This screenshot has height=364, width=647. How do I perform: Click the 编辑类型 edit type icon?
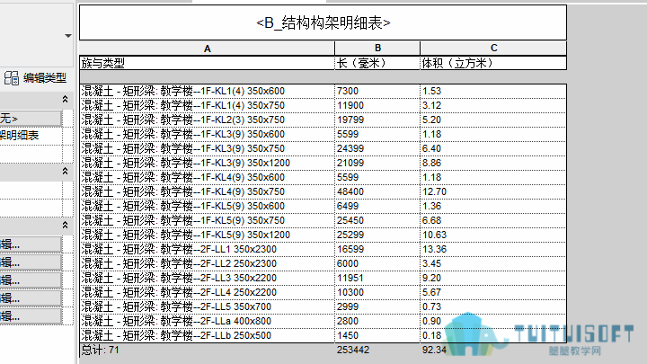click(12, 77)
